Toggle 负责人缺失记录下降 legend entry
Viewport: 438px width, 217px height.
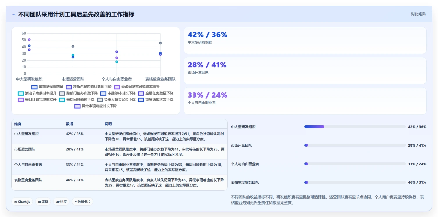coord(116,100)
